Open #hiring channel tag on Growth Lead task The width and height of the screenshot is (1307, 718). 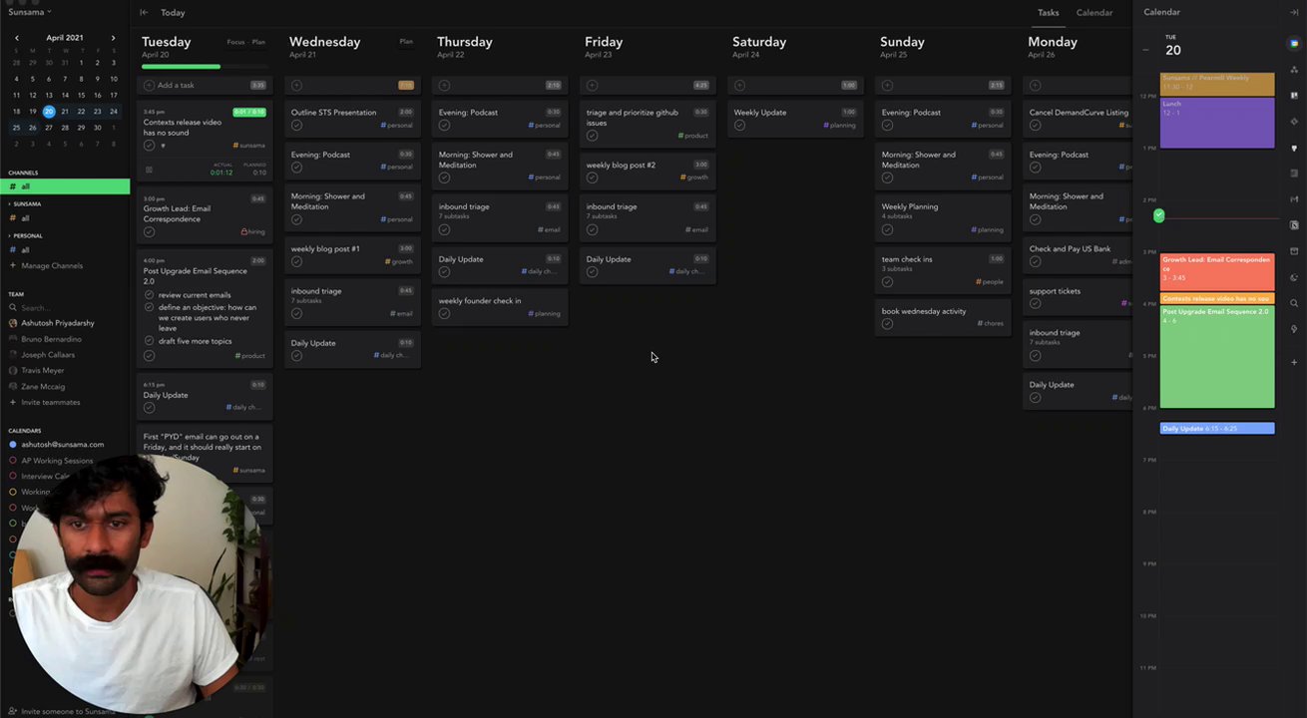[253, 232]
